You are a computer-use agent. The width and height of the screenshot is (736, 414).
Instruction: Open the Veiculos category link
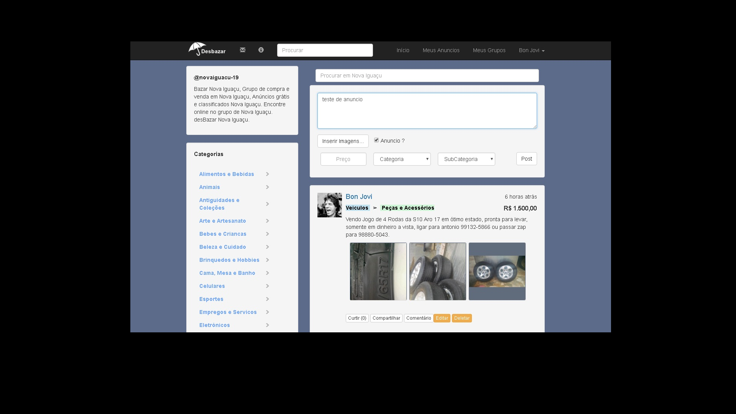357,208
